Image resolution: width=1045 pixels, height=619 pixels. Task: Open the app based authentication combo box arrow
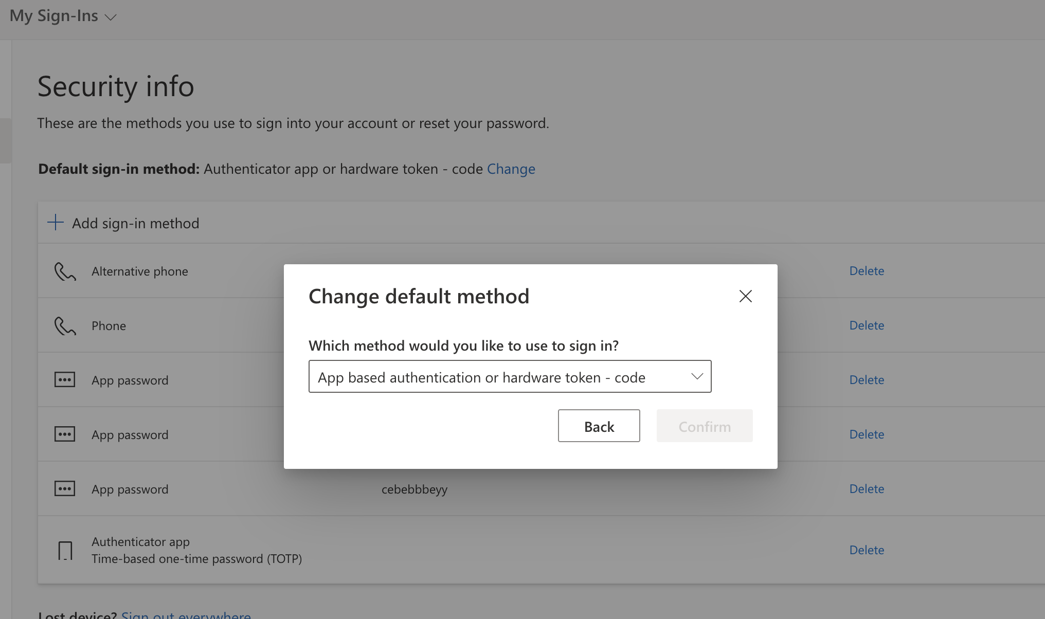[x=697, y=376]
